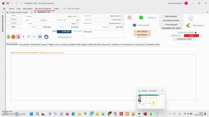The height and width of the screenshot is (117, 209).
Task: Click the MENU' button
Action: point(13,27)
